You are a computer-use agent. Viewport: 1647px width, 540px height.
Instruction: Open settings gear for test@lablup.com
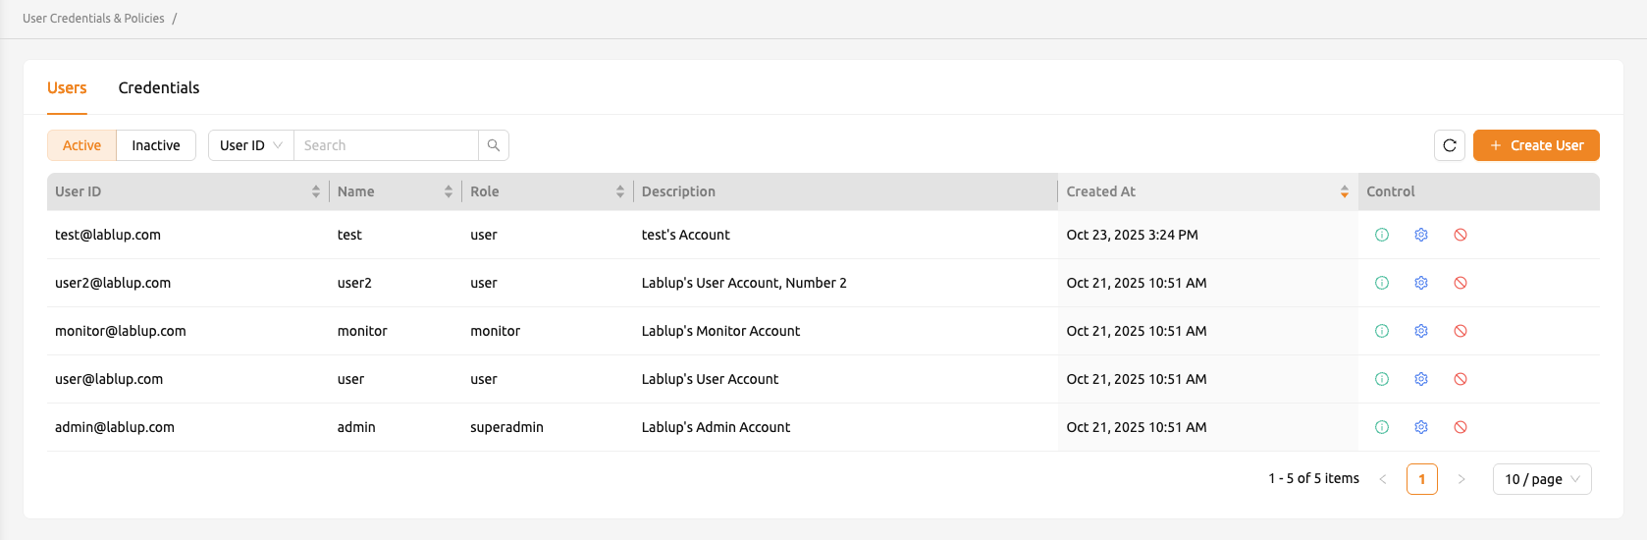(1421, 235)
